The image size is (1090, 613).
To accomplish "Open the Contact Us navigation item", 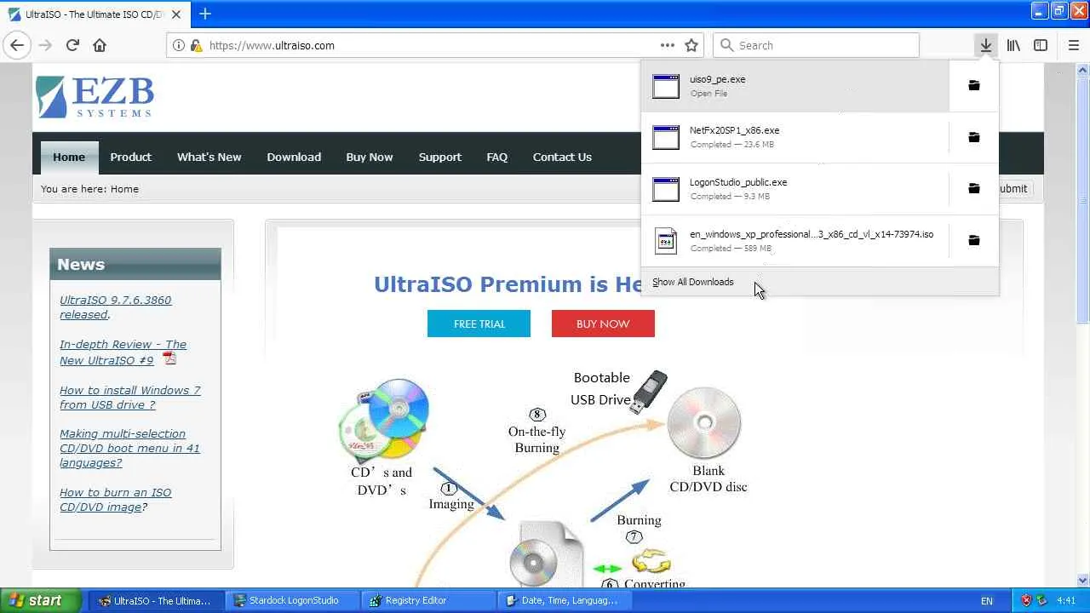I will pos(562,157).
